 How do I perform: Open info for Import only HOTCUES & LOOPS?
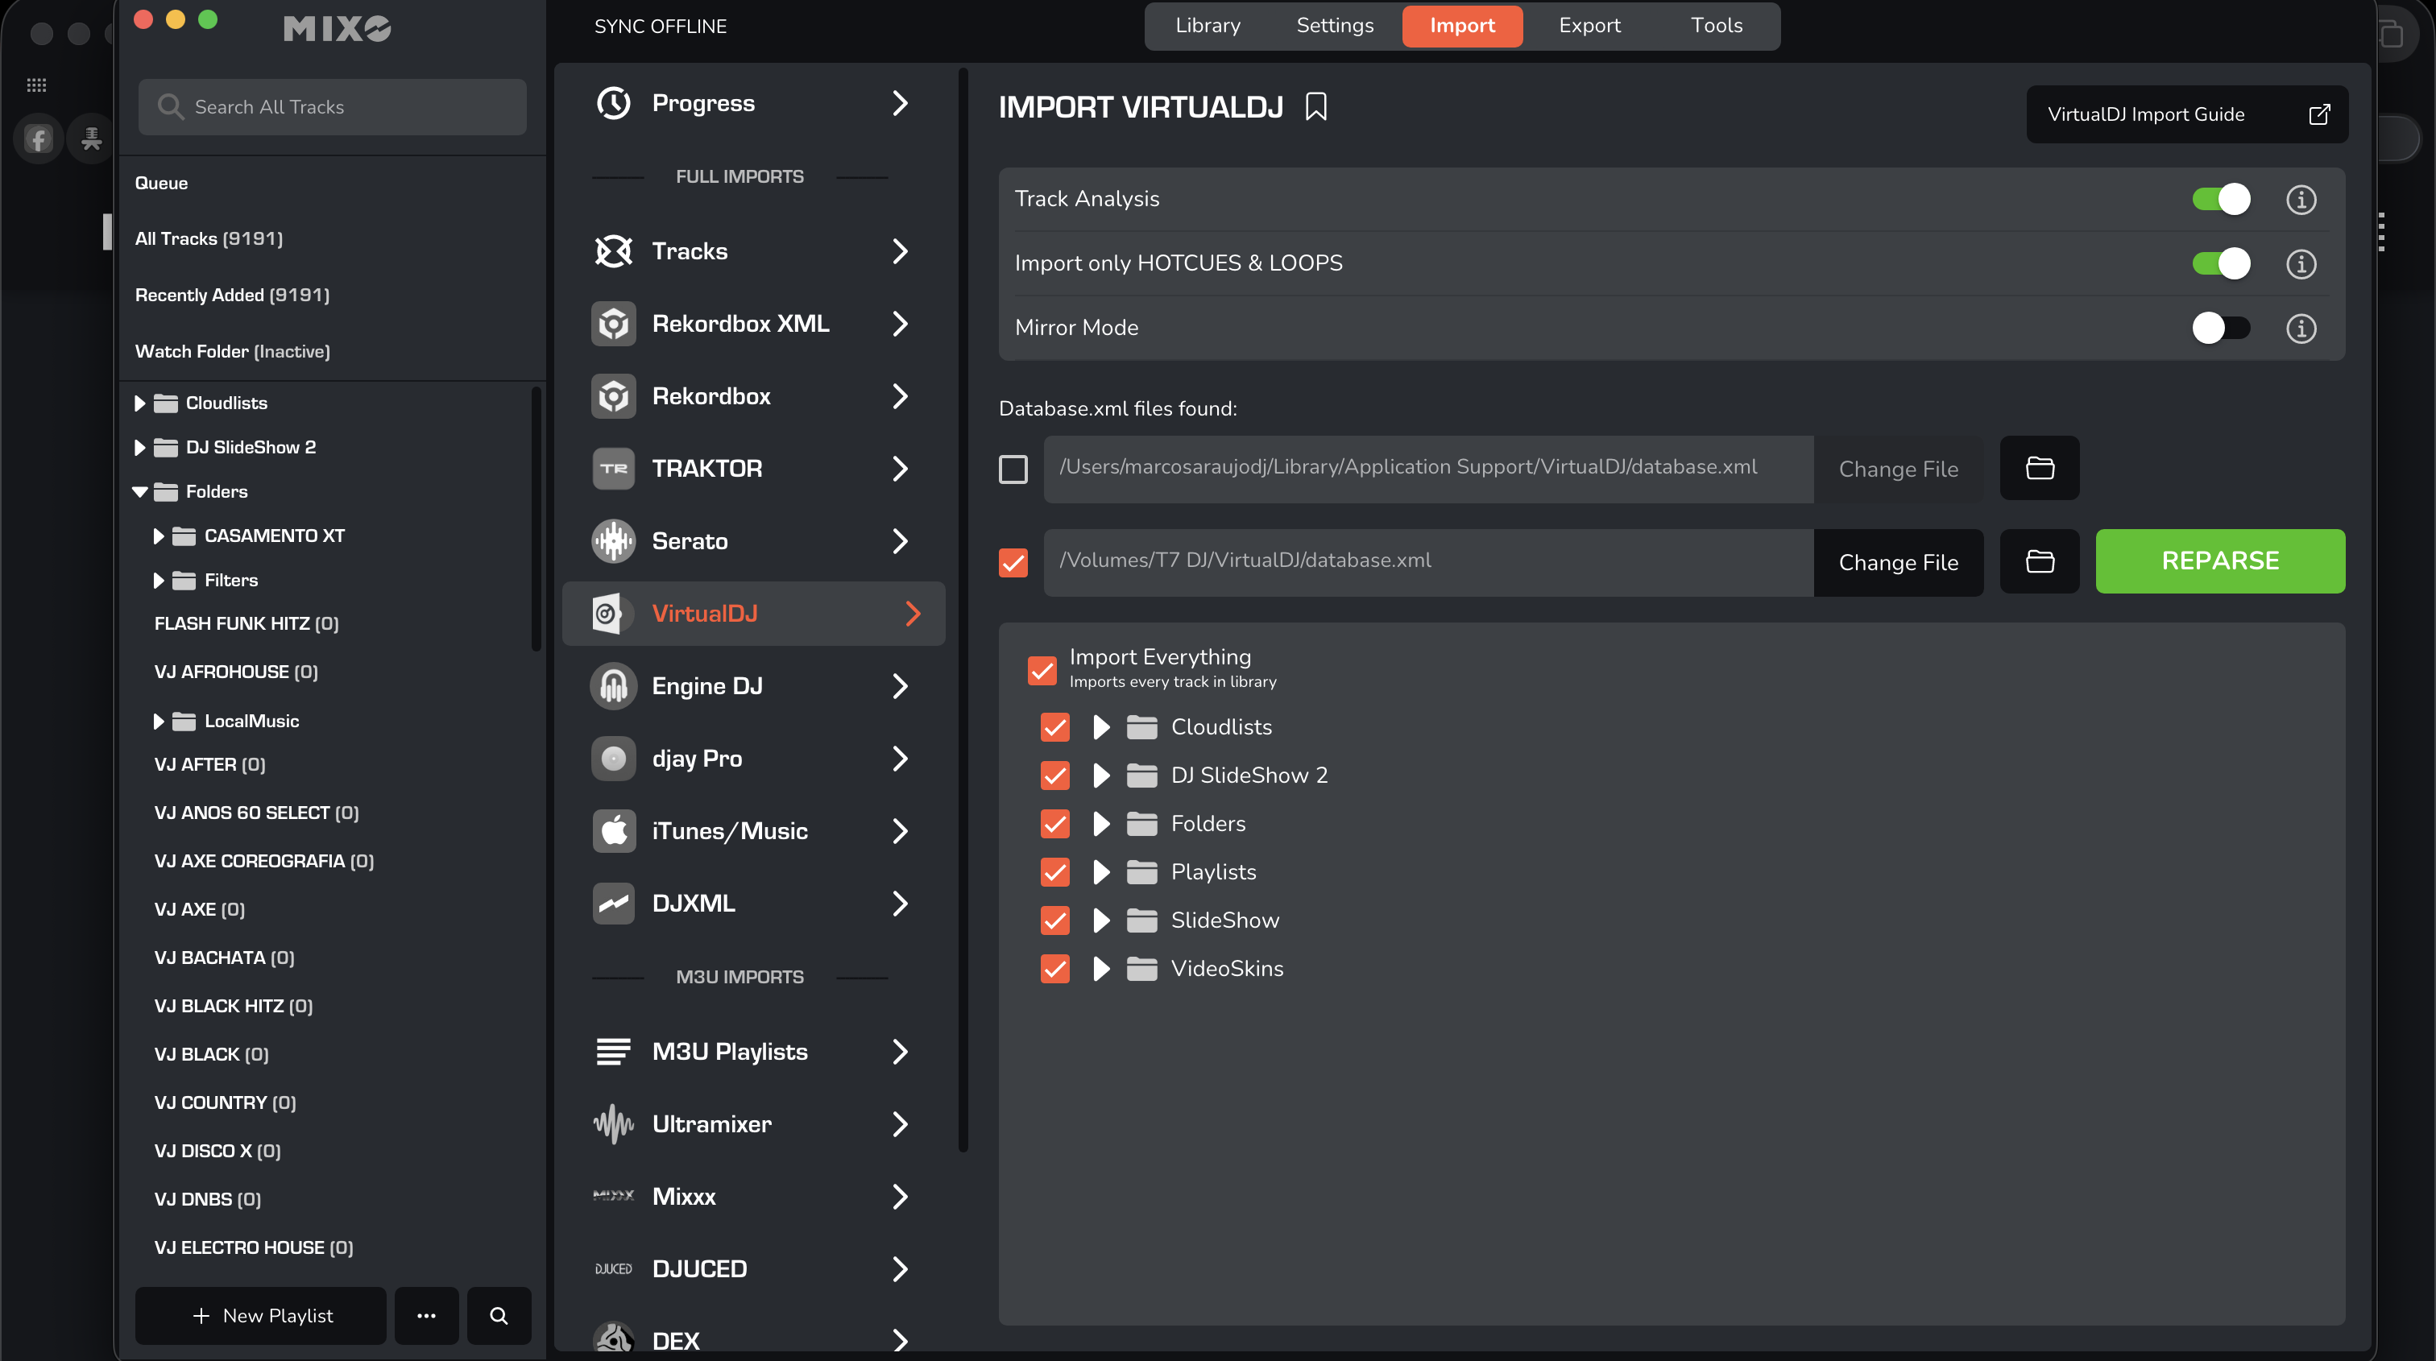click(x=2301, y=263)
